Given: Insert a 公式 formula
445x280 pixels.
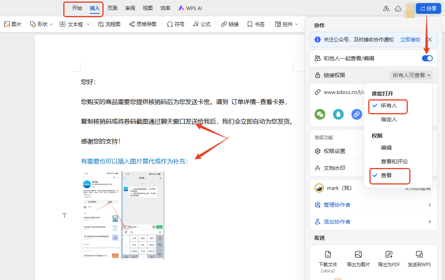Looking at the screenshot, I should (x=202, y=25).
